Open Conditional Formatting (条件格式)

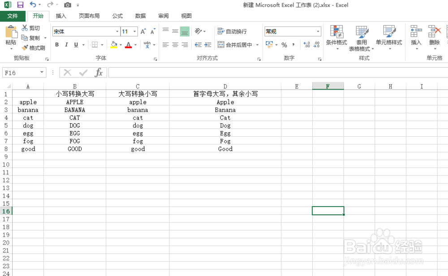[x=336, y=38]
